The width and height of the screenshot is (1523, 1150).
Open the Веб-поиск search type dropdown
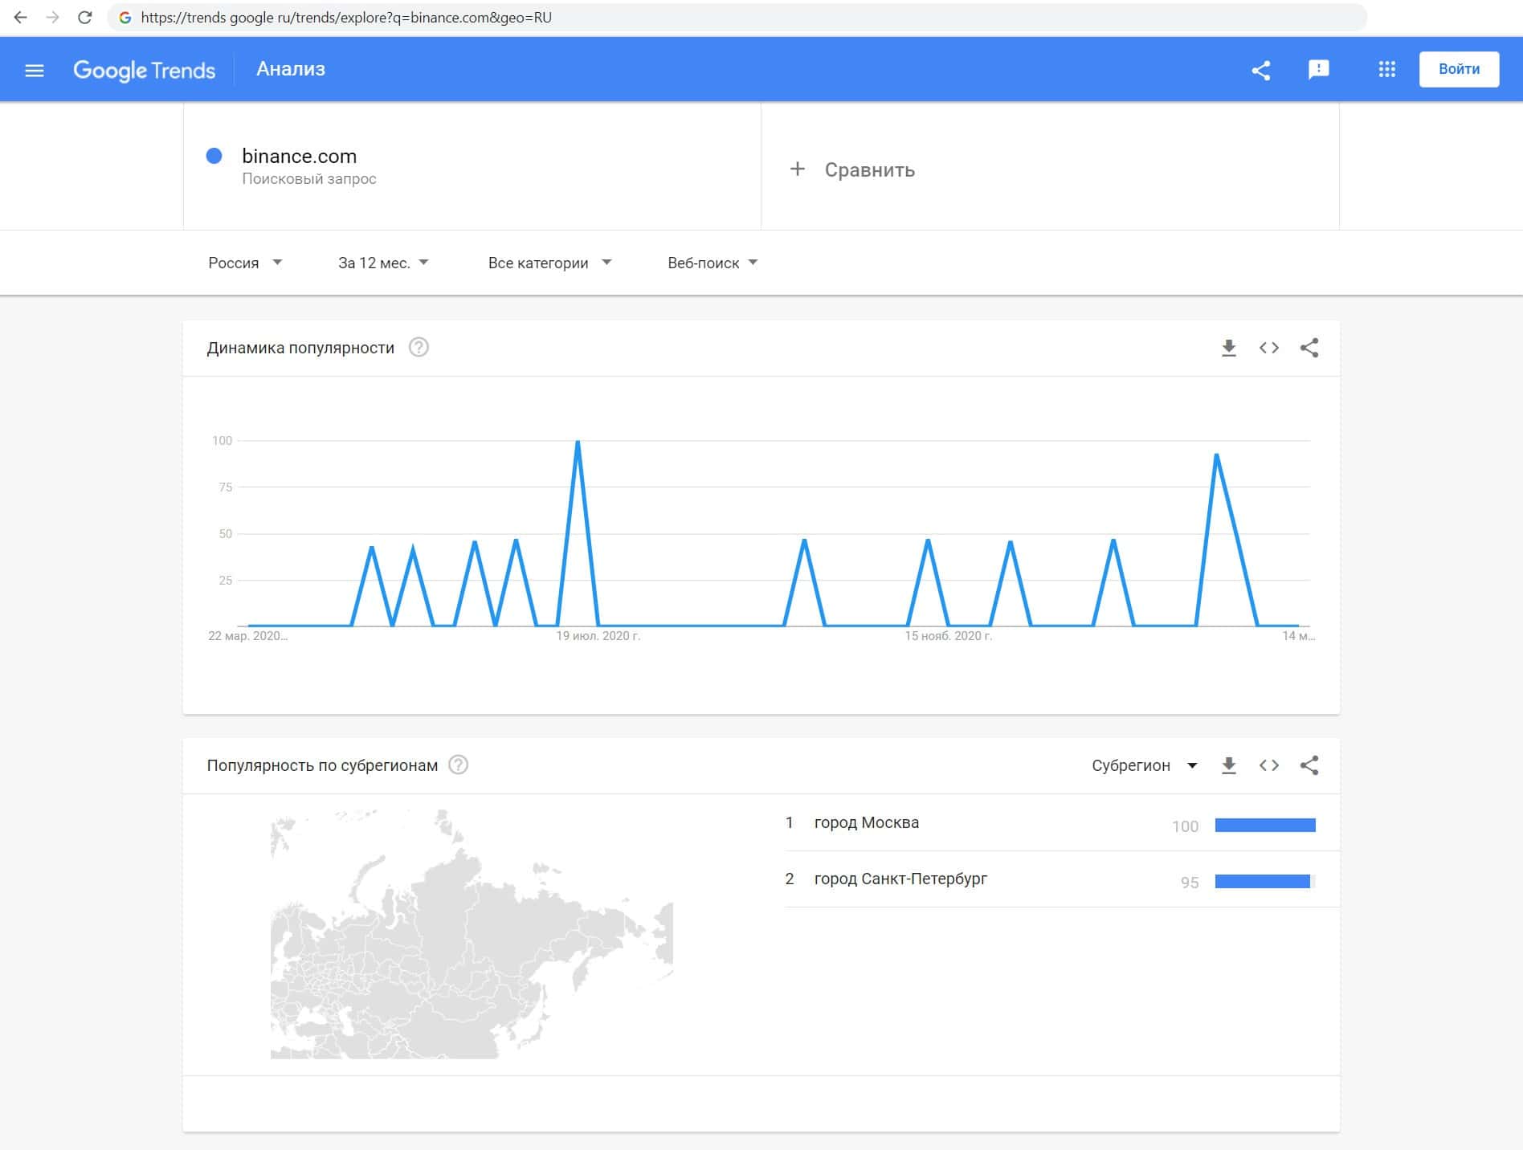(713, 263)
